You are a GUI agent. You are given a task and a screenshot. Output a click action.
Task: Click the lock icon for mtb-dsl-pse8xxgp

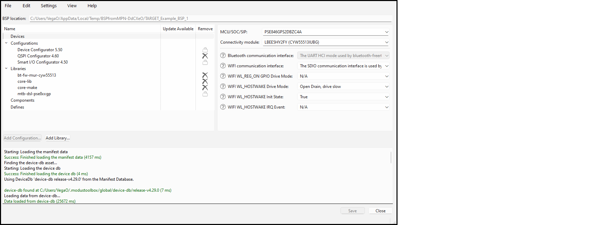[205, 94]
